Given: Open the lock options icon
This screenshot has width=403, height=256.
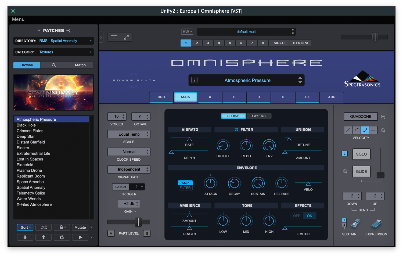Looking at the screenshot, I should pos(62,227).
